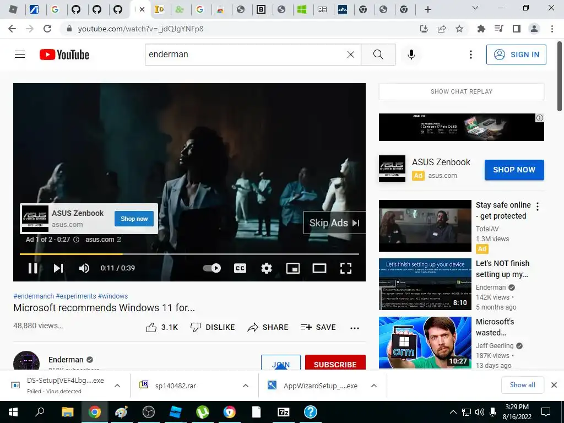
Task: Open the #endermanch hashtag
Action: click(x=34, y=296)
